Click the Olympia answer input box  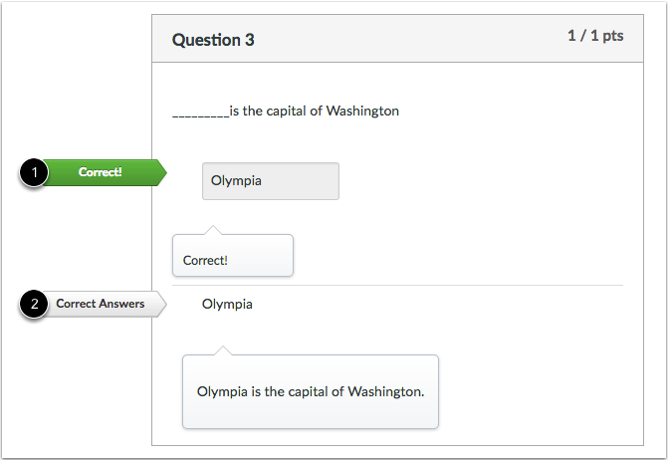271,181
